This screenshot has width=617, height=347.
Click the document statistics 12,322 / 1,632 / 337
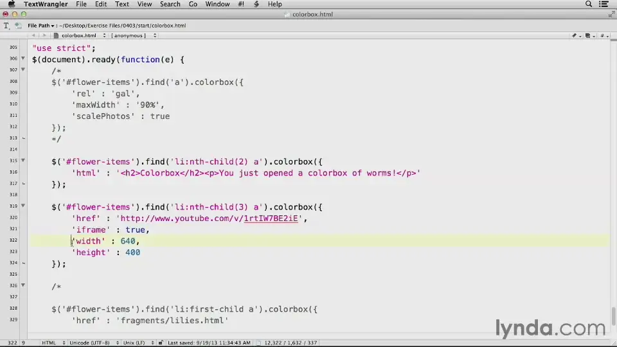(291, 343)
